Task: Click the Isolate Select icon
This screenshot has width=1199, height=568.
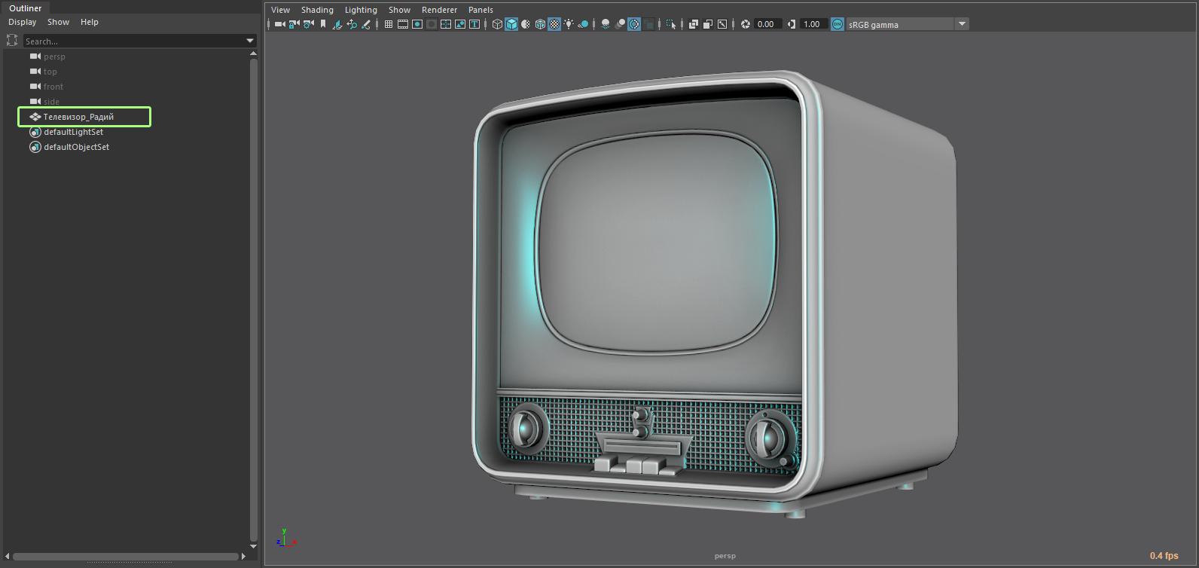Action: [671, 24]
